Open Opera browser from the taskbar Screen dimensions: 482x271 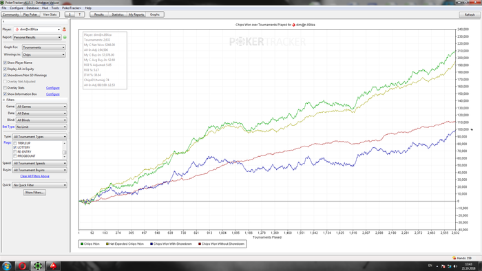click(22, 265)
